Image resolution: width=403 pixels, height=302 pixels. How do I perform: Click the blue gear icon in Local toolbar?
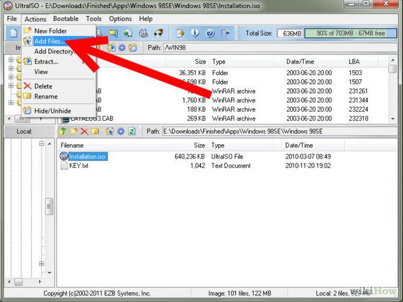tap(121, 131)
